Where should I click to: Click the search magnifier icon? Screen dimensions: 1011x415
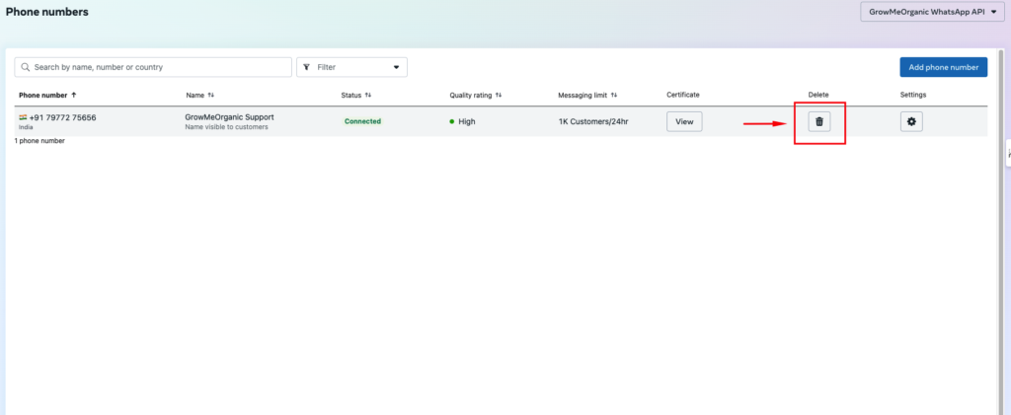click(x=26, y=67)
